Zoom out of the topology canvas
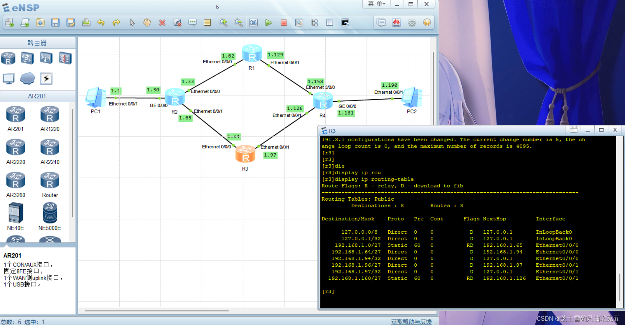Viewport: 625px width, 325px height. [x=238, y=22]
